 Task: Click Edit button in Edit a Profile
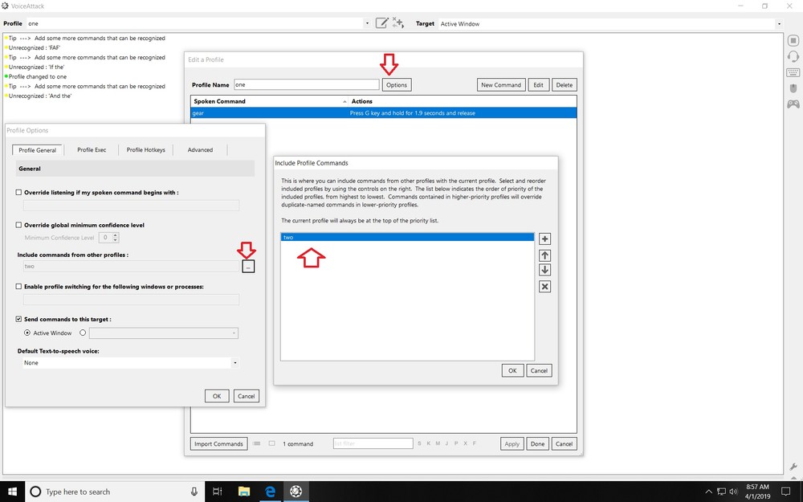coord(538,85)
